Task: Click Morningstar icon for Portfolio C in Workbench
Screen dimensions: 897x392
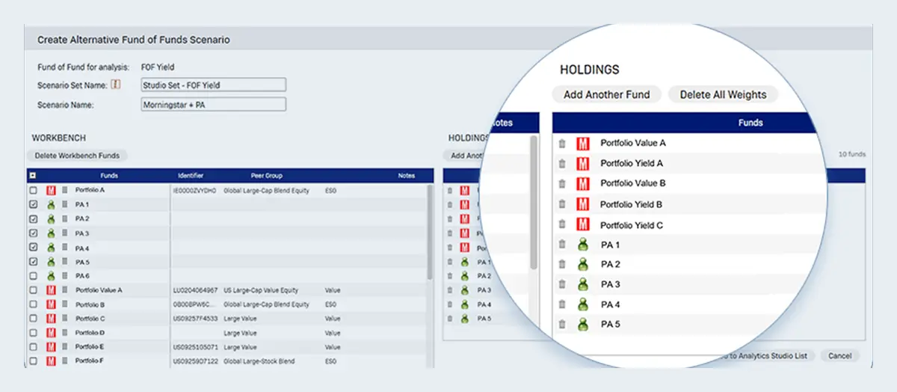Action: [51, 319]
